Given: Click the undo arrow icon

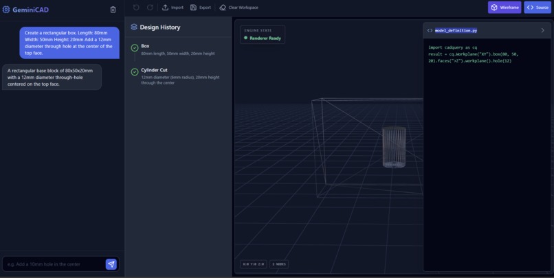Looking at the screenshot, I should coord(136,8).
